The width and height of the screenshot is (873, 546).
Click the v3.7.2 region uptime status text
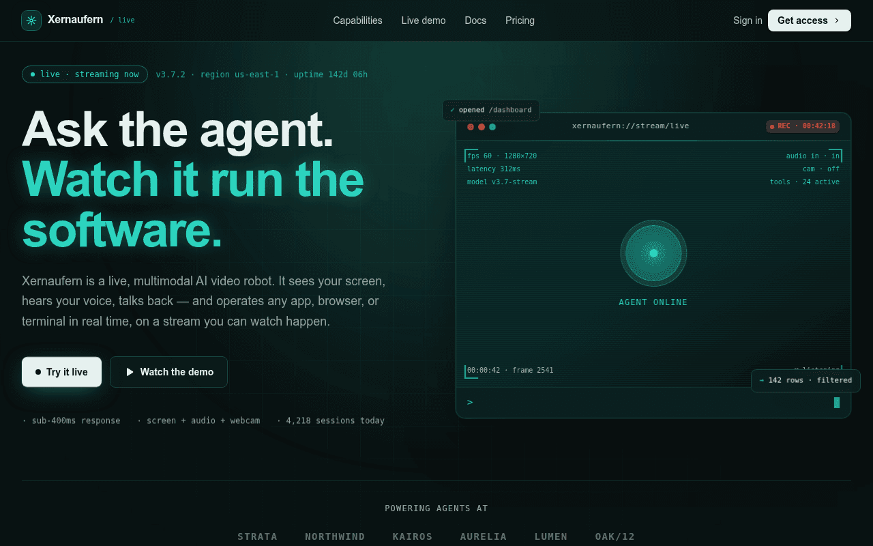(262, 74)
